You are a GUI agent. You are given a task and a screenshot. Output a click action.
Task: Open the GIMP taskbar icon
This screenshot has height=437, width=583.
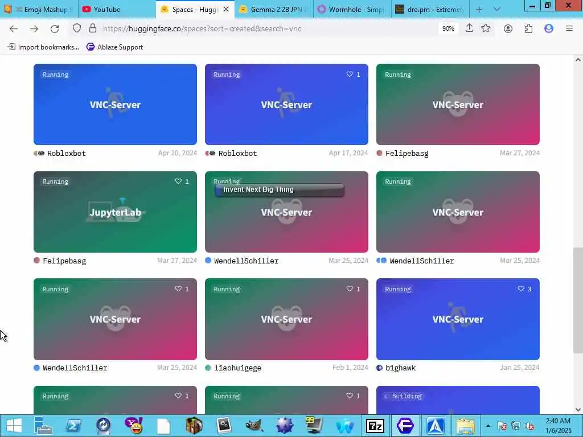pyautogui.click(x=254, y=426)
